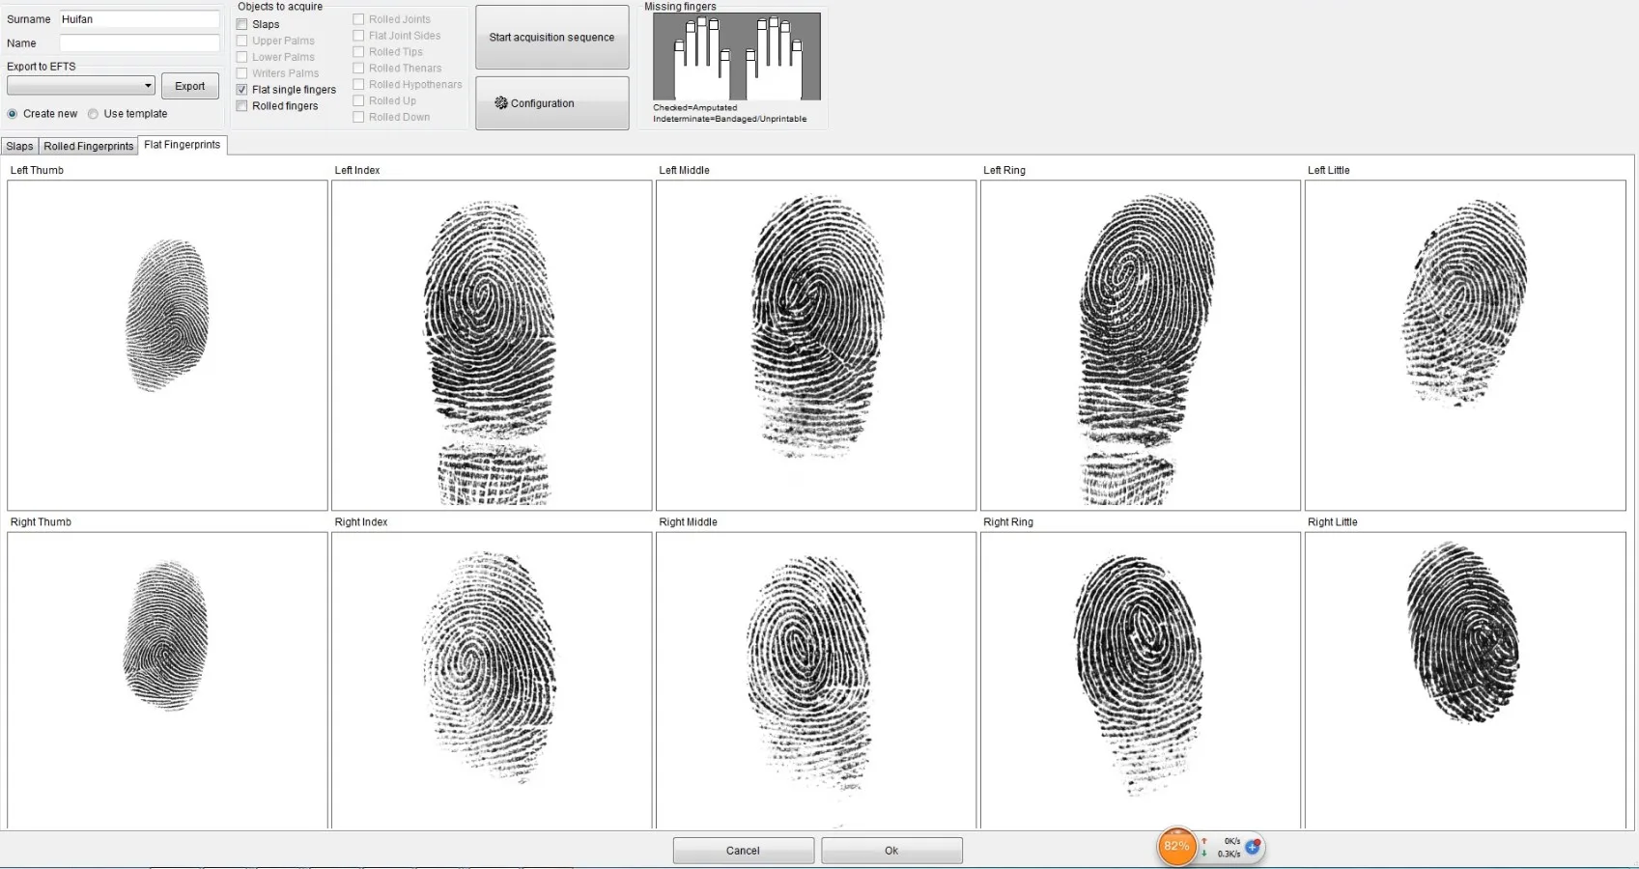Enable the Slaps checkbox
Viewport: 1639px width, 869px height.
pos(241,23)
